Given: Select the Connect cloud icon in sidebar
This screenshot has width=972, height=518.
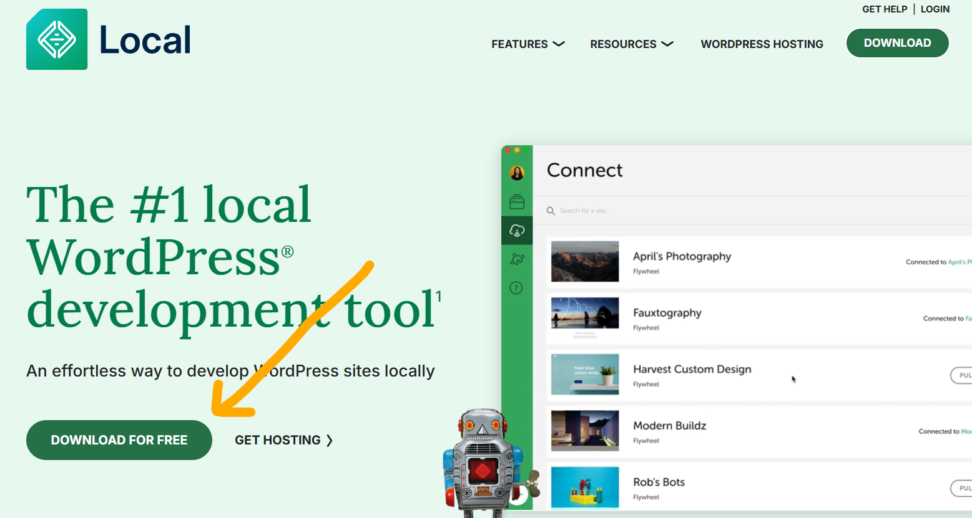Looking at the screenshot, I should [516, 229].
